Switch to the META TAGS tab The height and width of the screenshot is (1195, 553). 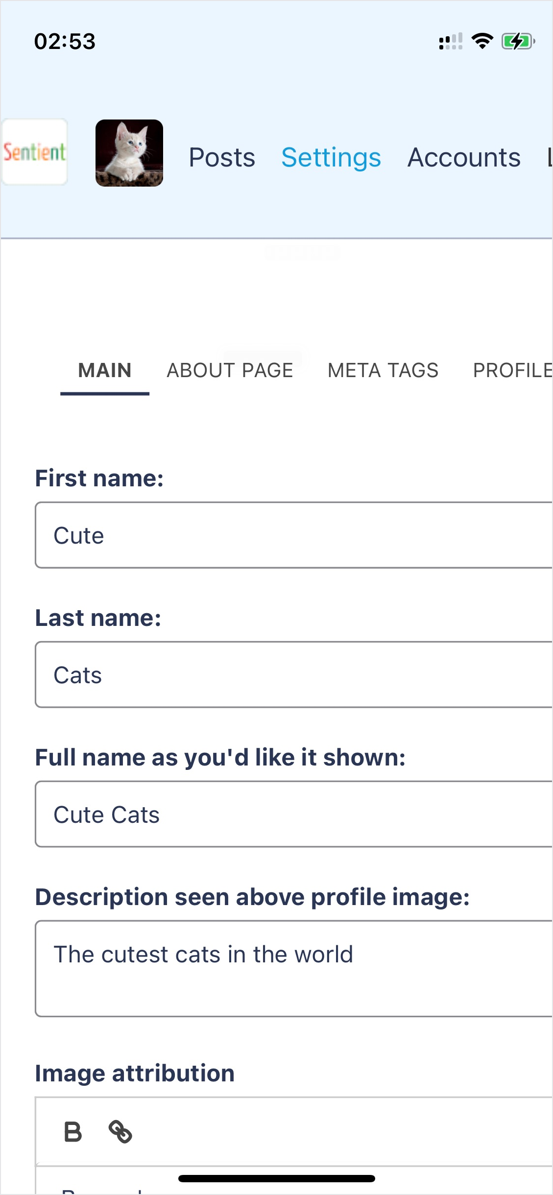point(383,371)
